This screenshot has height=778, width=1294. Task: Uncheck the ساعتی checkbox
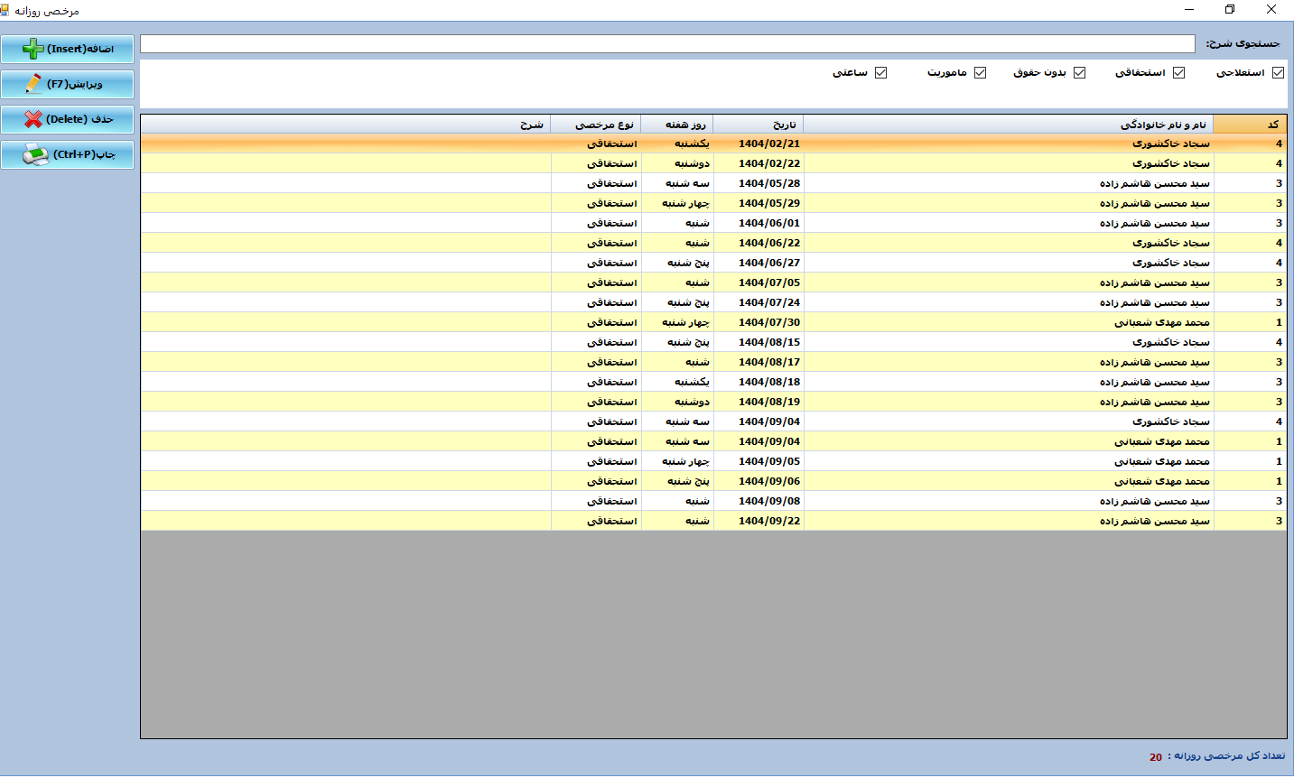(880, 73)
